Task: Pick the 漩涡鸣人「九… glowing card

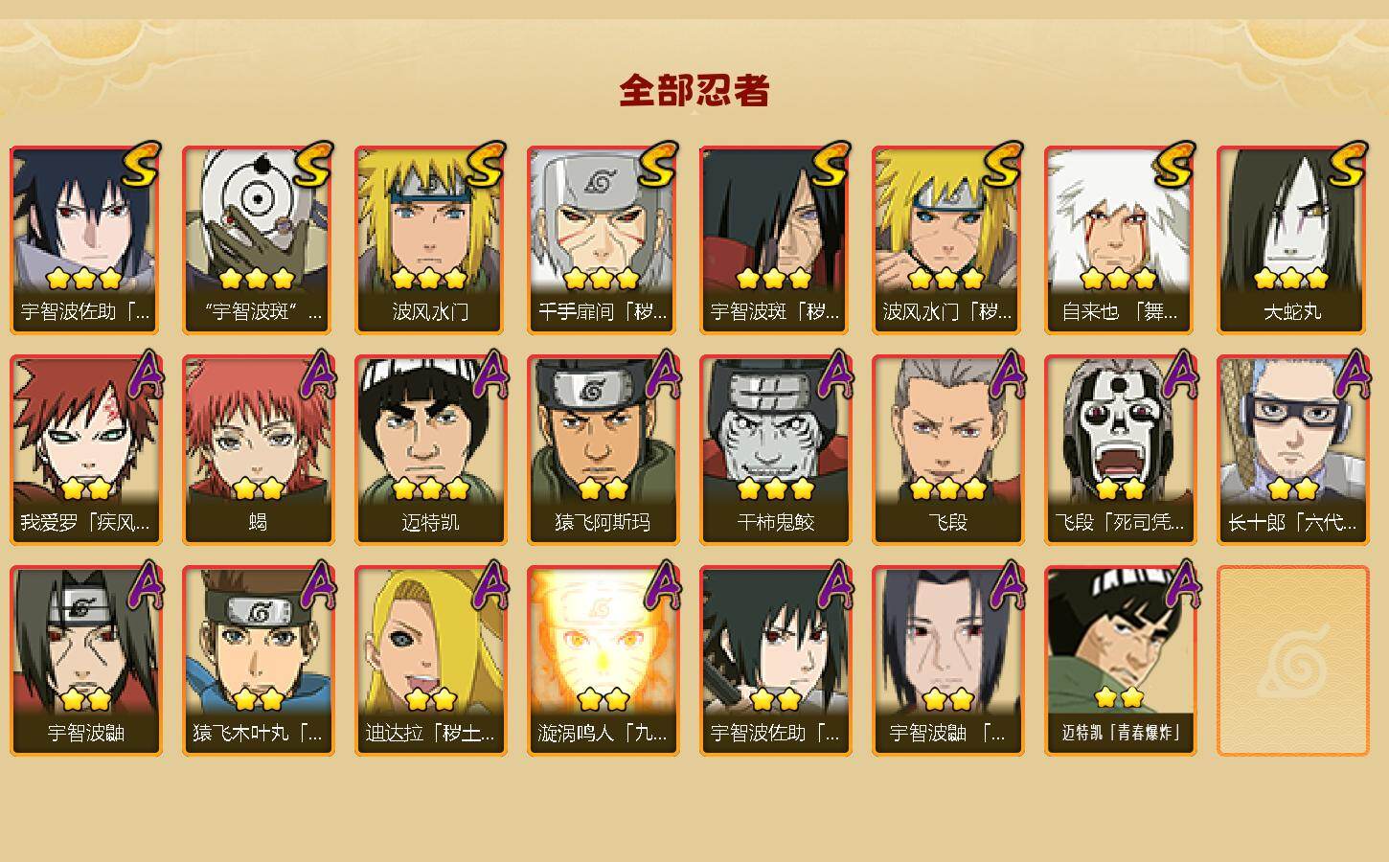Action: [603, 662]
